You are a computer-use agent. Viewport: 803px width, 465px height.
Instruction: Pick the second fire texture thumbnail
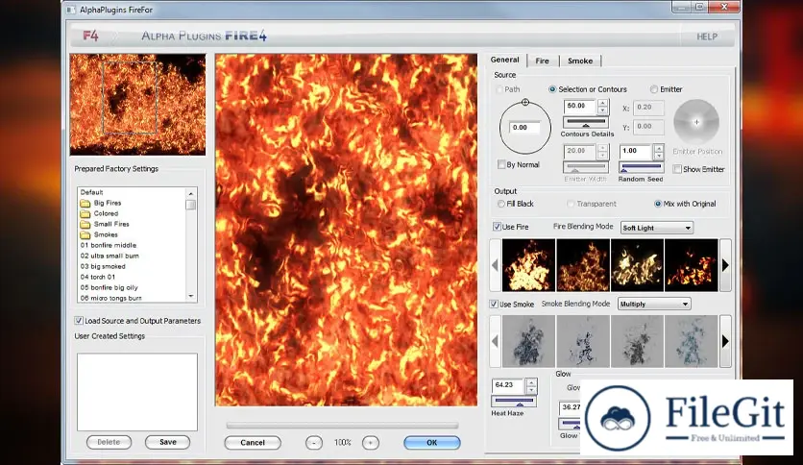583,265
